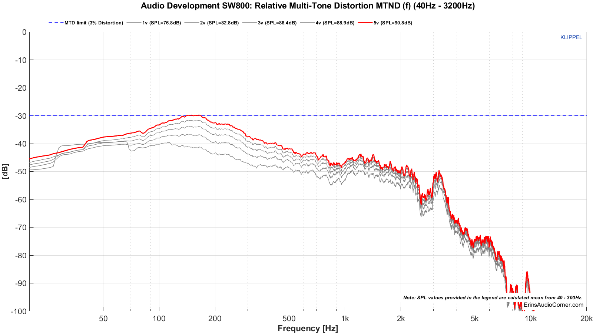The image size is (593, 333).
Task: Click the -40 y-axis tick label
Action: (x=21, y=144)
